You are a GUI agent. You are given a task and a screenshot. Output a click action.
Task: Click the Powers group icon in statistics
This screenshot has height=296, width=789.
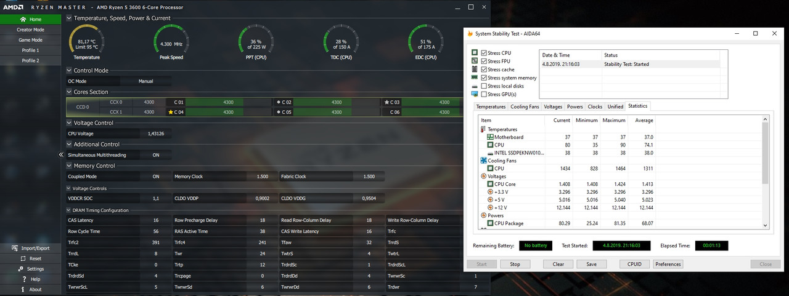(483, 215)
